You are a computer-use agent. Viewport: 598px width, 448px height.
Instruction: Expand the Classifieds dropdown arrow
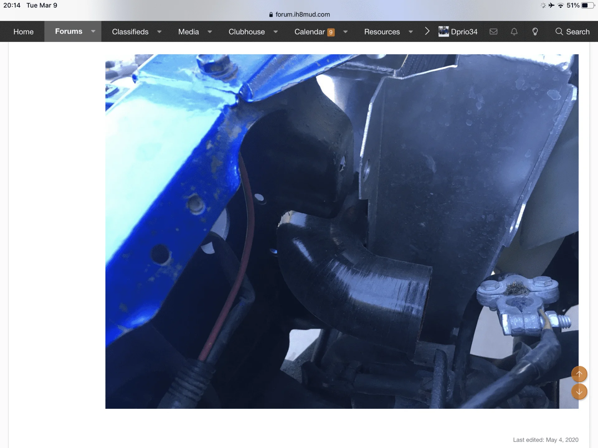click(x=159, y=32)
